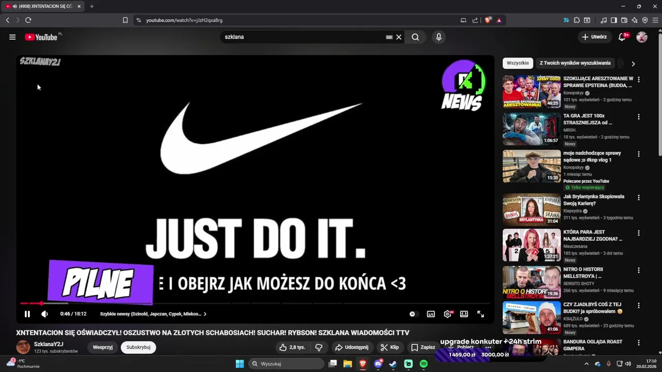Open thumbnail of 'SZOKUJĄCE ARESZTOWANIE' video
Image resolution: width=662 pixels, height=372 pixels.
(x=532, y=91)
